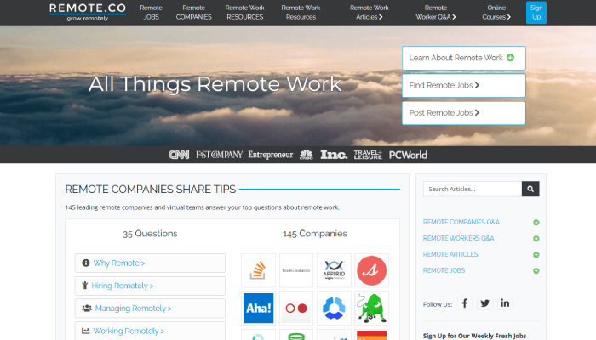Open the Tradeconductor company logo
Viewport: 596px width, 340px height.
point(296,270)
